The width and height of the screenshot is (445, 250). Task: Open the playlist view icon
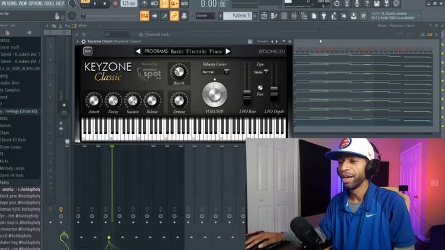click(x=264, y=16)
